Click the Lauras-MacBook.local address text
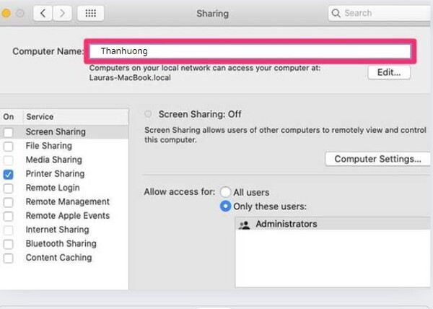The height and width of the screenshot is (309, 433). [130, 77]
